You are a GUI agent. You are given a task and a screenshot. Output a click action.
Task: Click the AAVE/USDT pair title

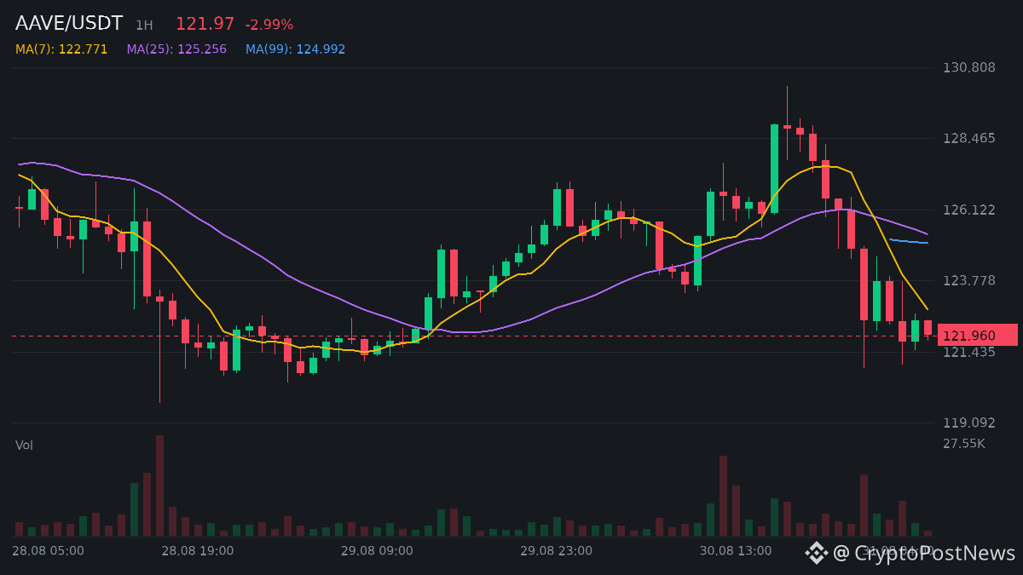click(69, 24)
